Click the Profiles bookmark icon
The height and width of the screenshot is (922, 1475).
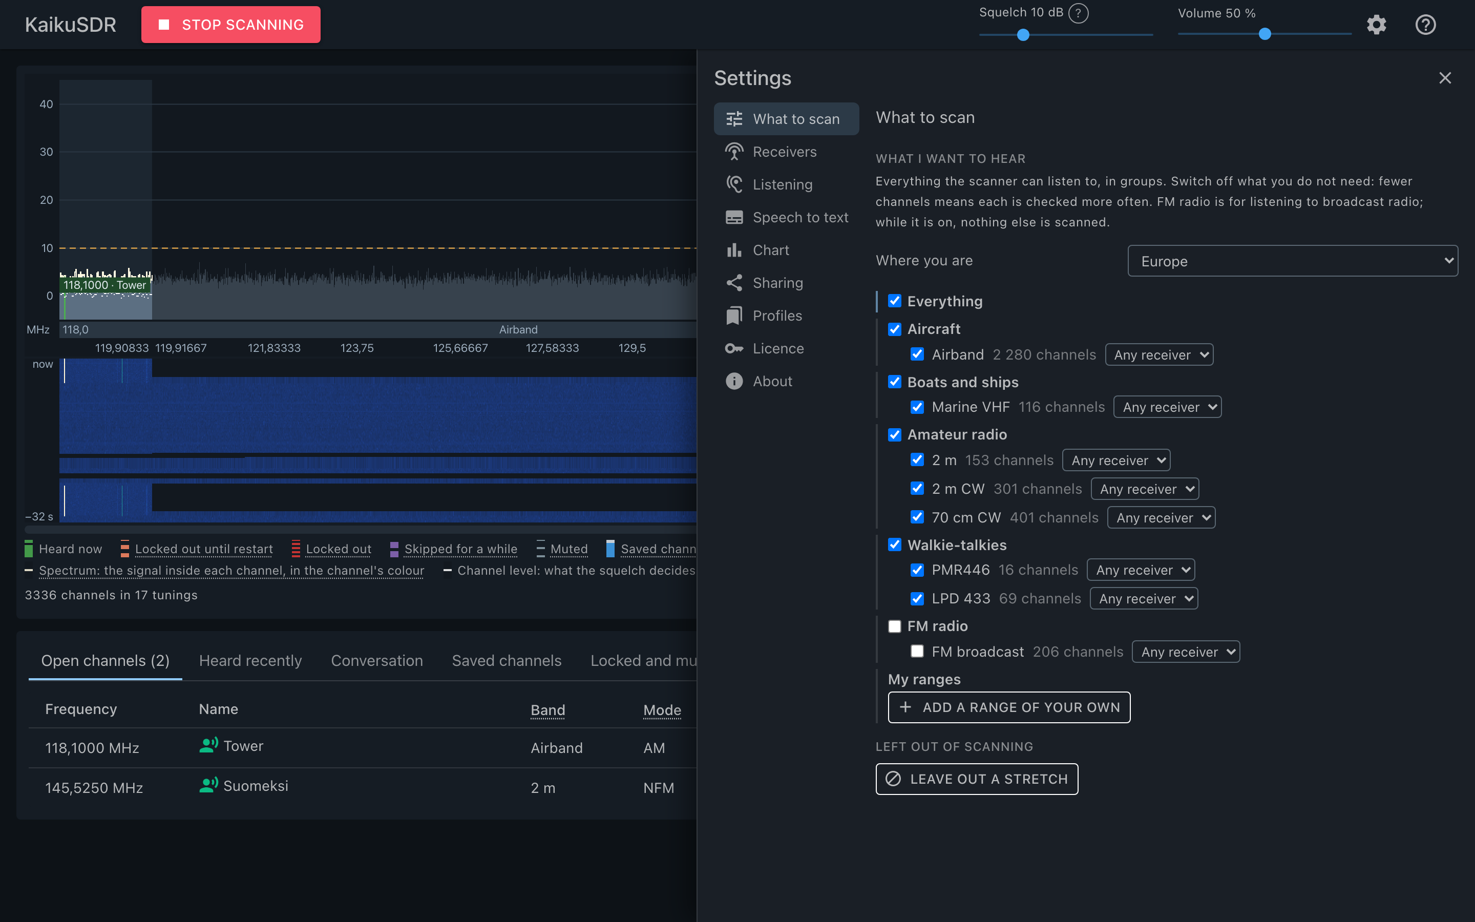pyautogui.click(x=734, y=316)
